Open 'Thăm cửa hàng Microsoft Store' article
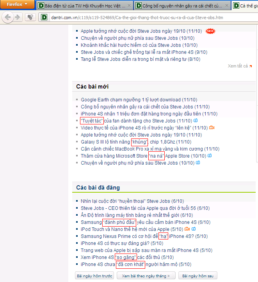This screenshot has width=258, height=282. point(143,156)
